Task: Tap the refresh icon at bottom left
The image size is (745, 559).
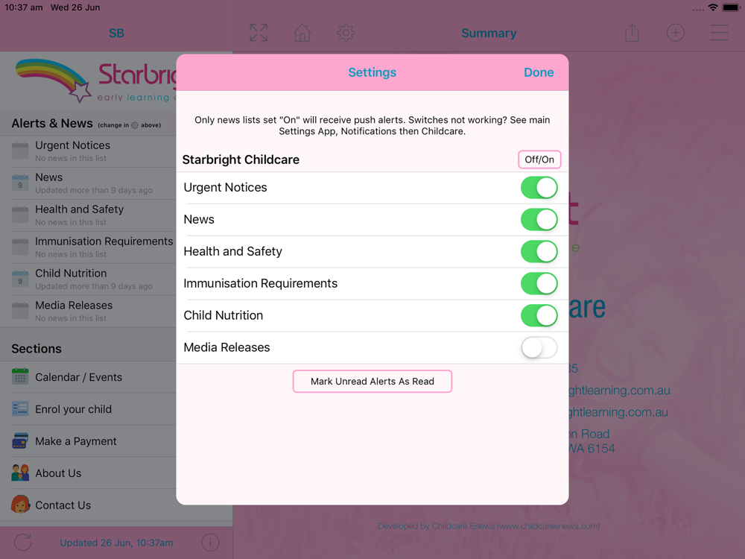Action: (x=23, y=543)
